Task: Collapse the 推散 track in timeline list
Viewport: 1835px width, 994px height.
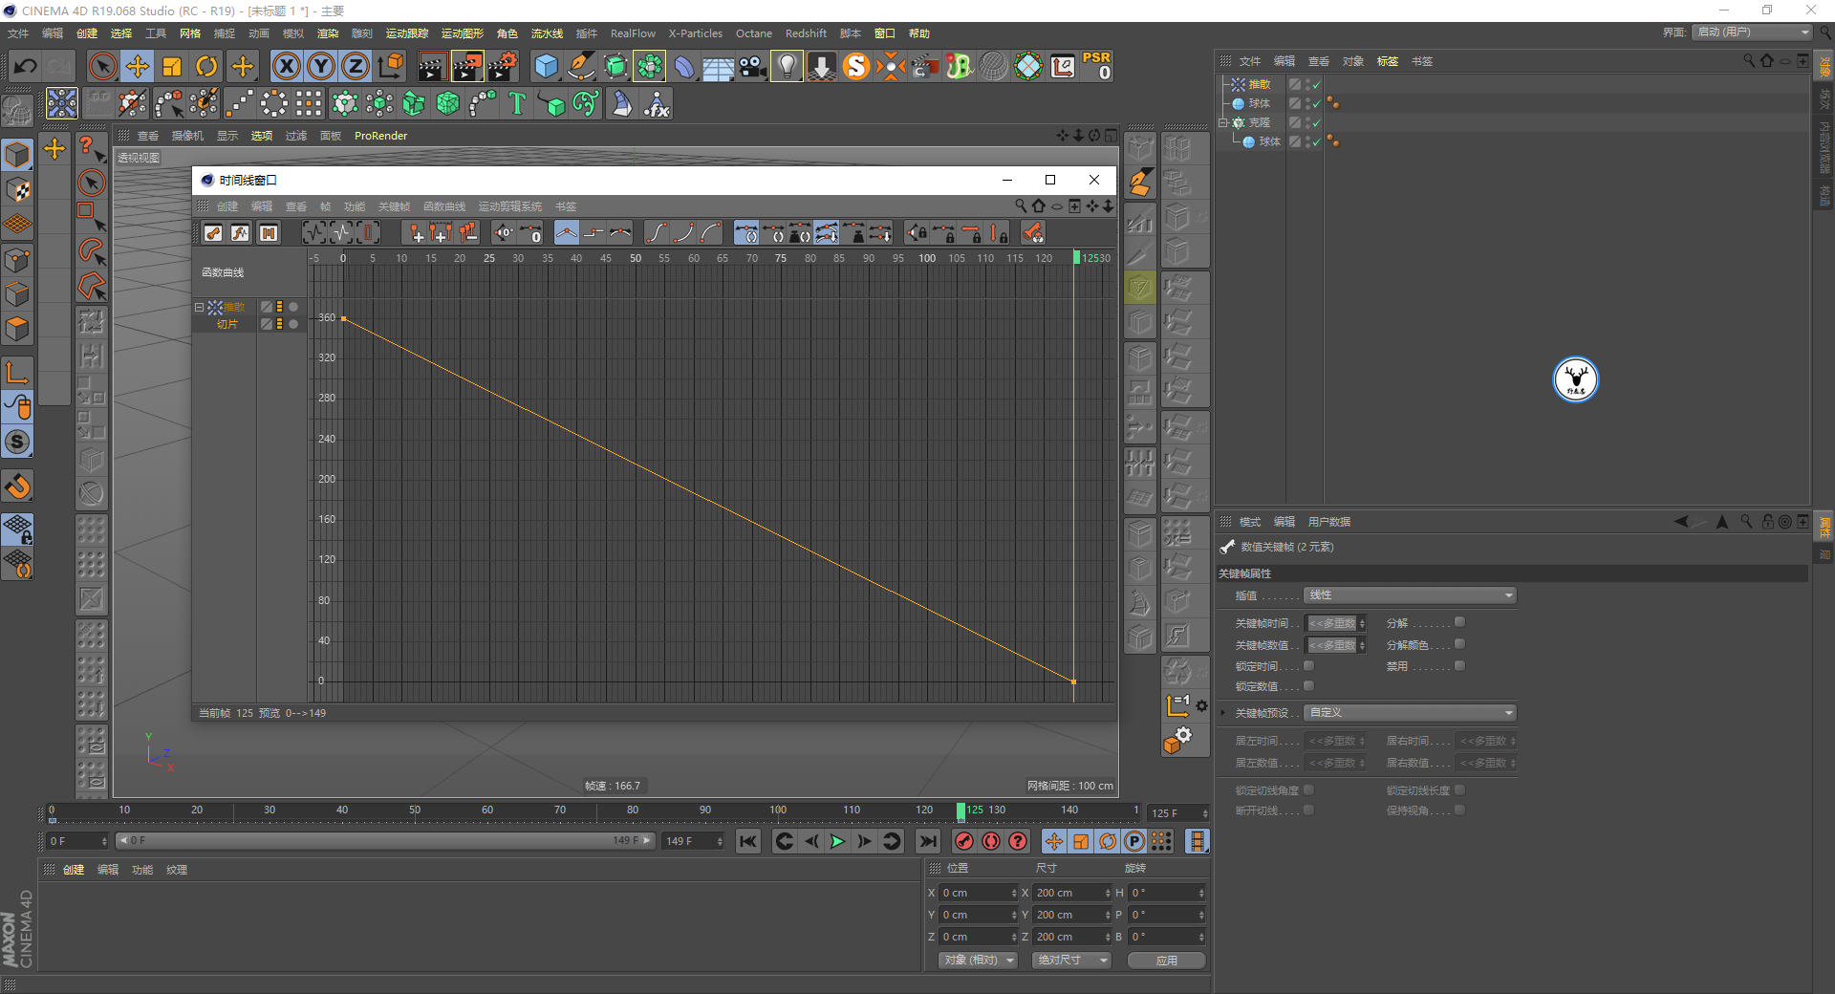Action: (x=199, y=307)
